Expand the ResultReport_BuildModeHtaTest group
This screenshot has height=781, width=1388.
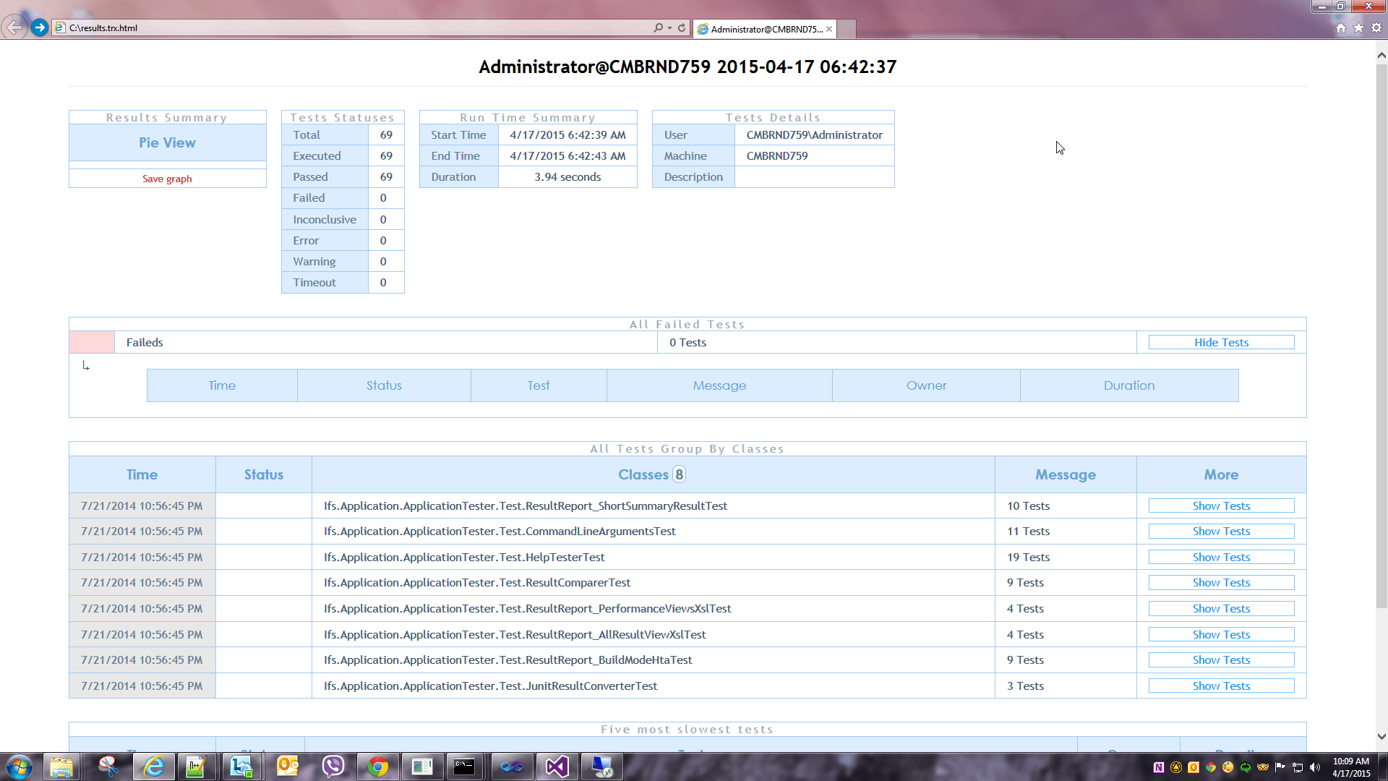1221,659
